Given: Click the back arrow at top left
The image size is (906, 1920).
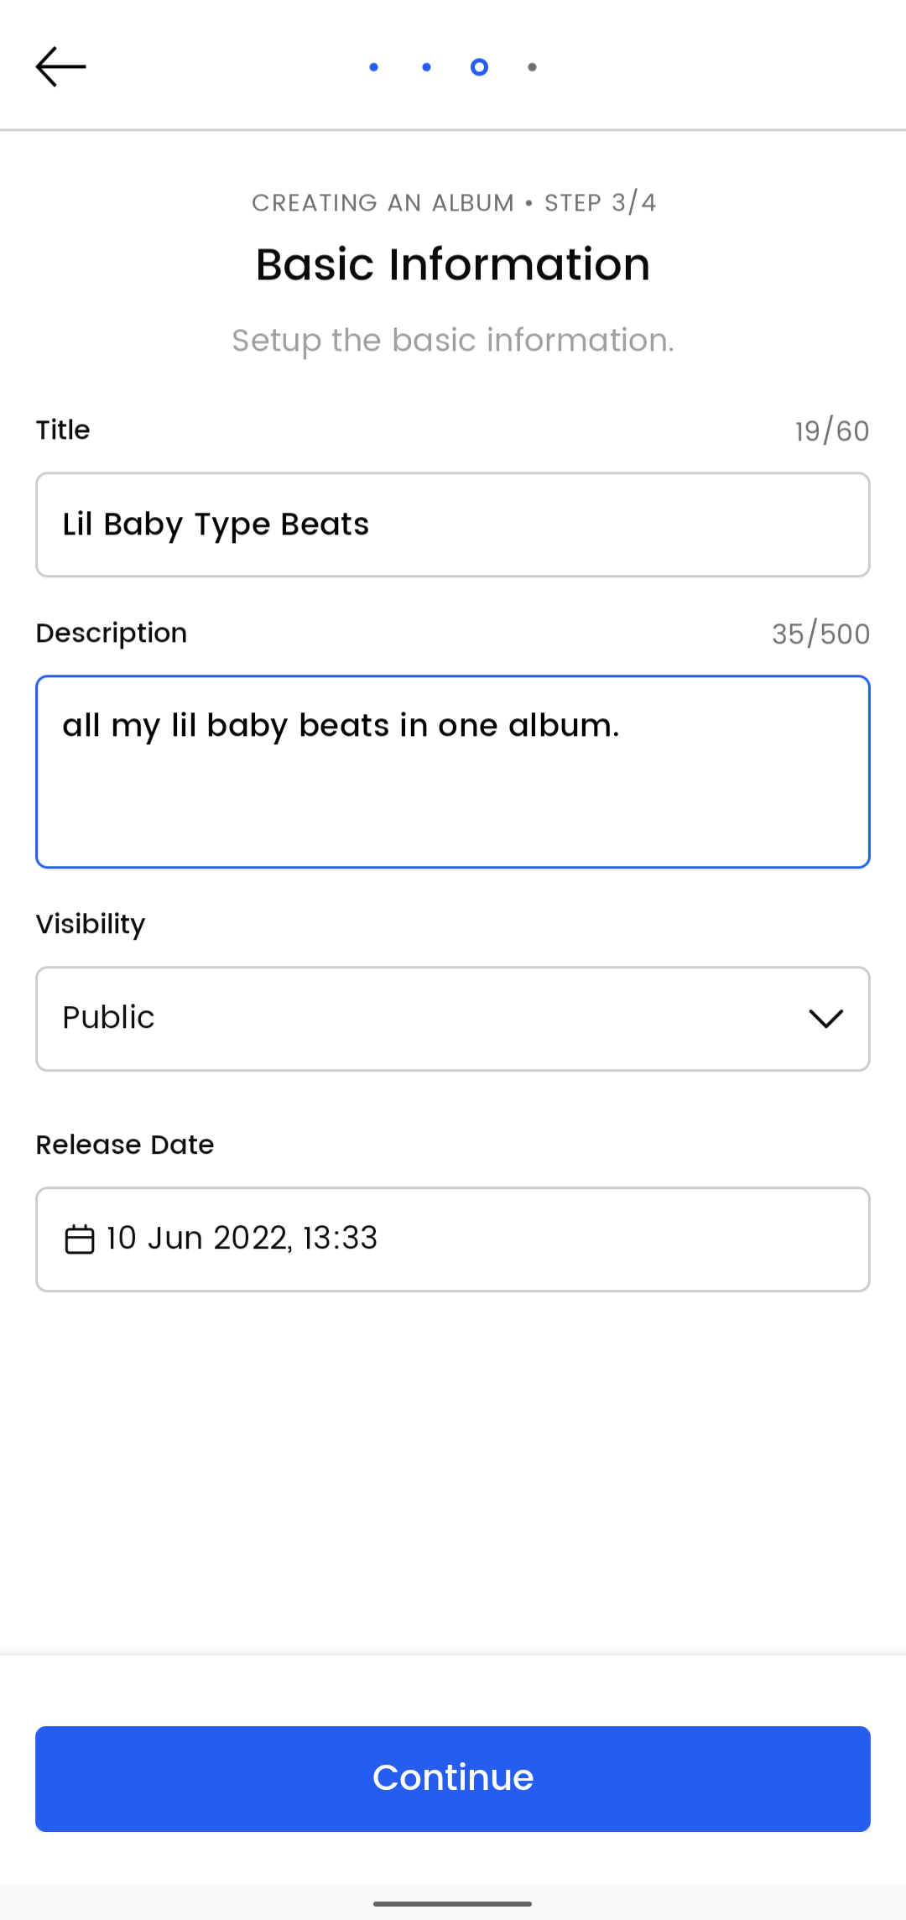Looking at the screenshot, I should point(60,65).
